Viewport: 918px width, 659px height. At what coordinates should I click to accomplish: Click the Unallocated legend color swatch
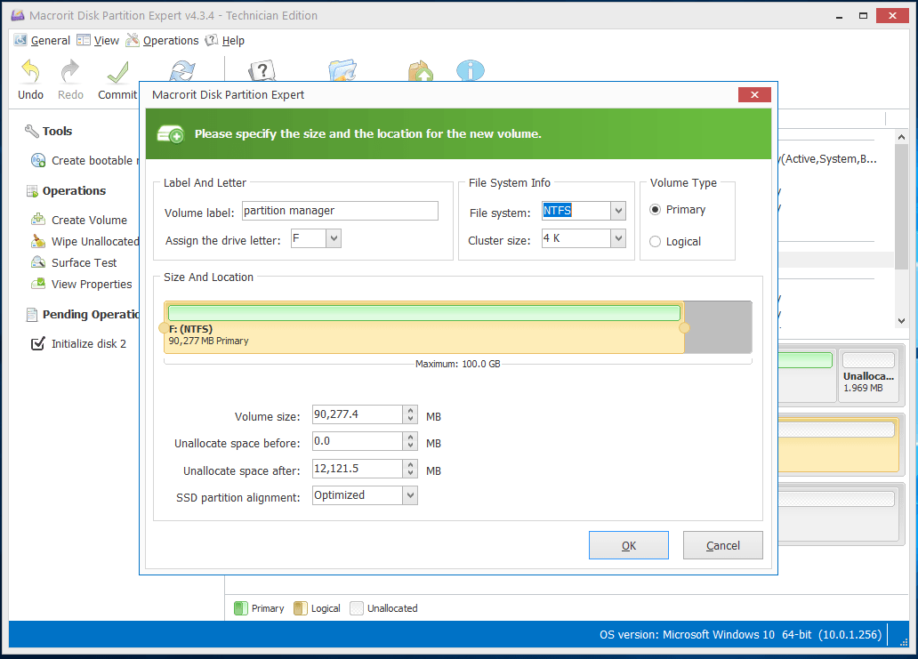(357, 608)
